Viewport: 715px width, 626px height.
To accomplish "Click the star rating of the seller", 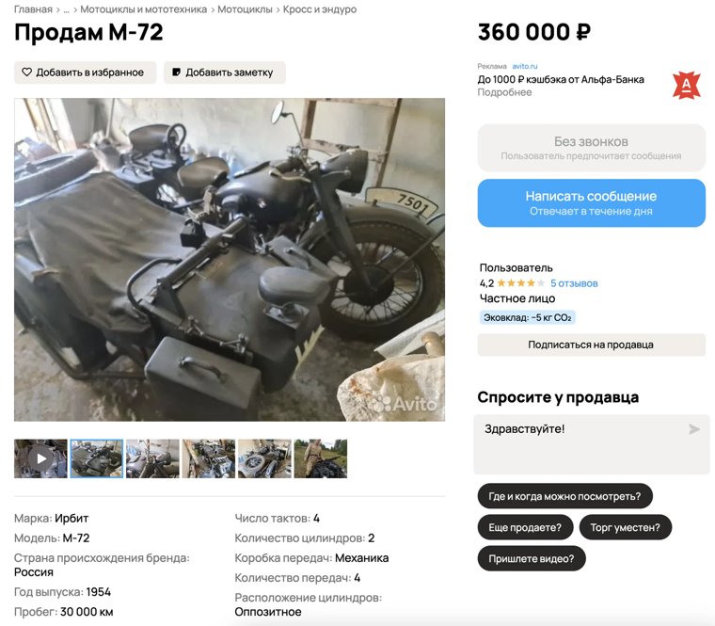I will pyautogui.click(x=520, y=283).
